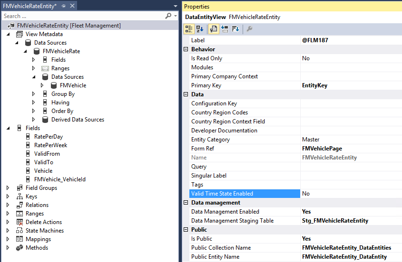Click the Methods cube icon
The height and width of the screenshot is (262, 402).
pyautogui.click(x=20, y=248)
